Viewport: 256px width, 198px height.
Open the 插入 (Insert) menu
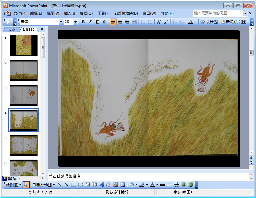pos(69,13)
